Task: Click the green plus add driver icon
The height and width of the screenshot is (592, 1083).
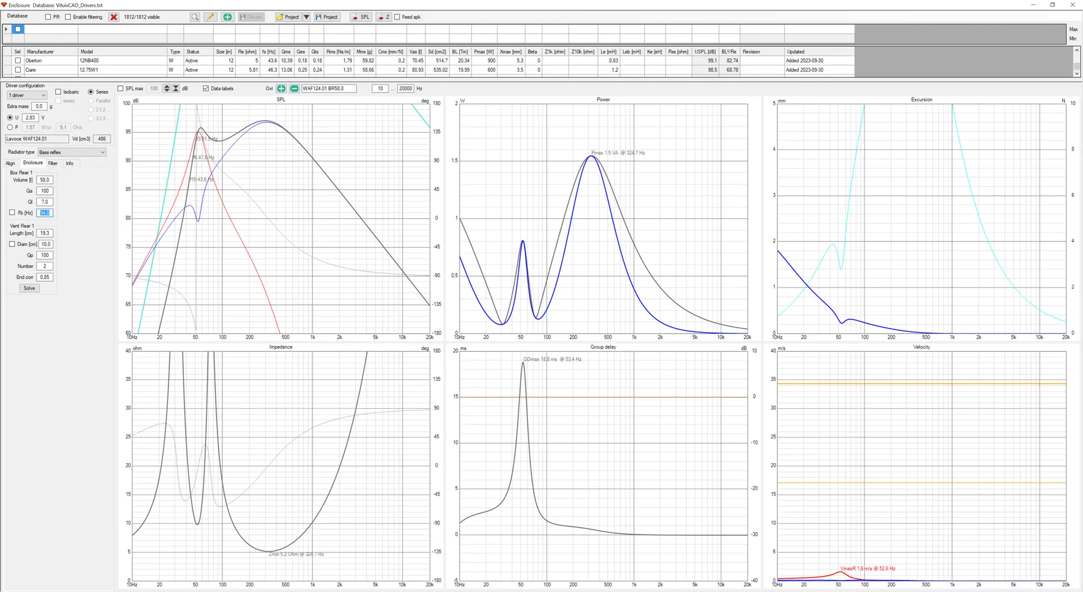Action: pyautogui.click(x=227, y=17)
